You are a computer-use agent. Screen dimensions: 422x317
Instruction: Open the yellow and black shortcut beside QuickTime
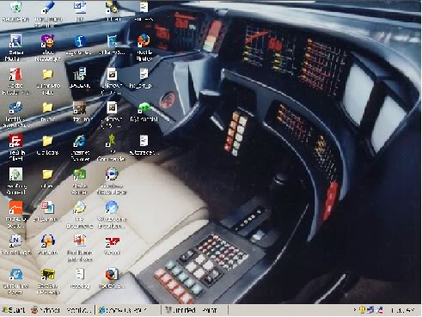click(47, 274)
